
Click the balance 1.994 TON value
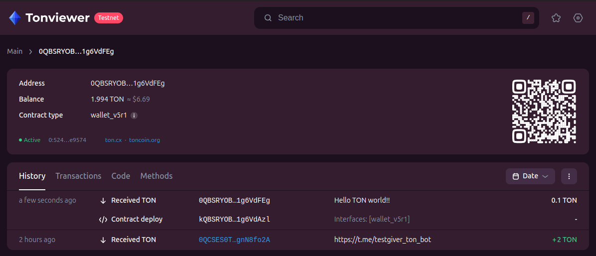click(107, 99)
